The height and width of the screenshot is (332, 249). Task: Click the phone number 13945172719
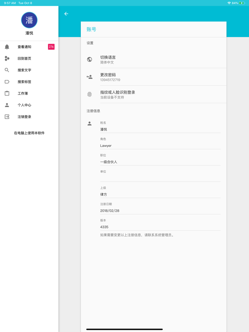(x=110, y=80)
